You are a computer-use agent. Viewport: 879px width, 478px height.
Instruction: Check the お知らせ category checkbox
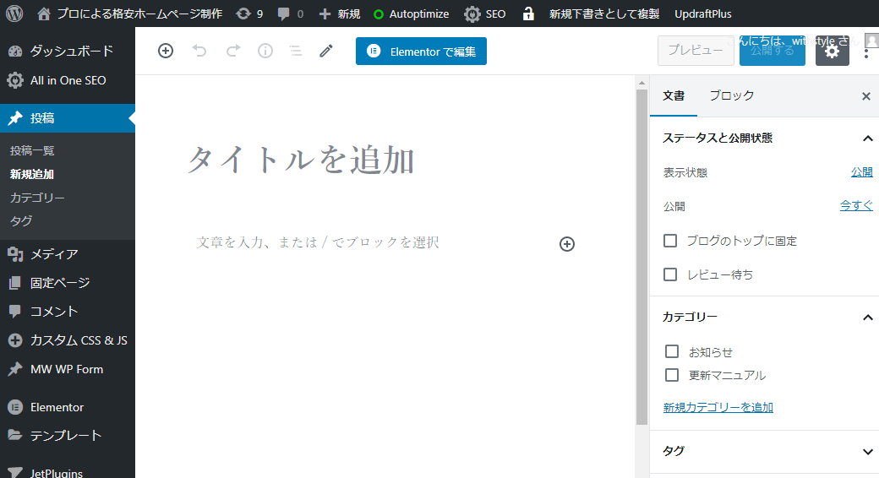(x=672, y=351)
